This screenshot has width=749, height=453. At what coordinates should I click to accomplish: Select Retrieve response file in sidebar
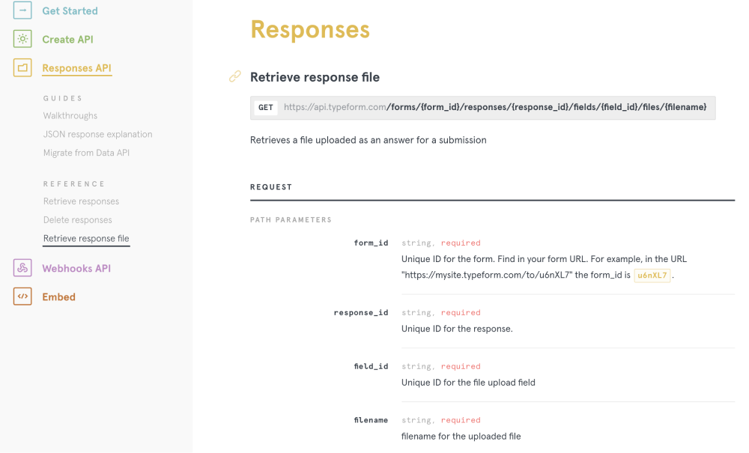(x=86, y=237)
